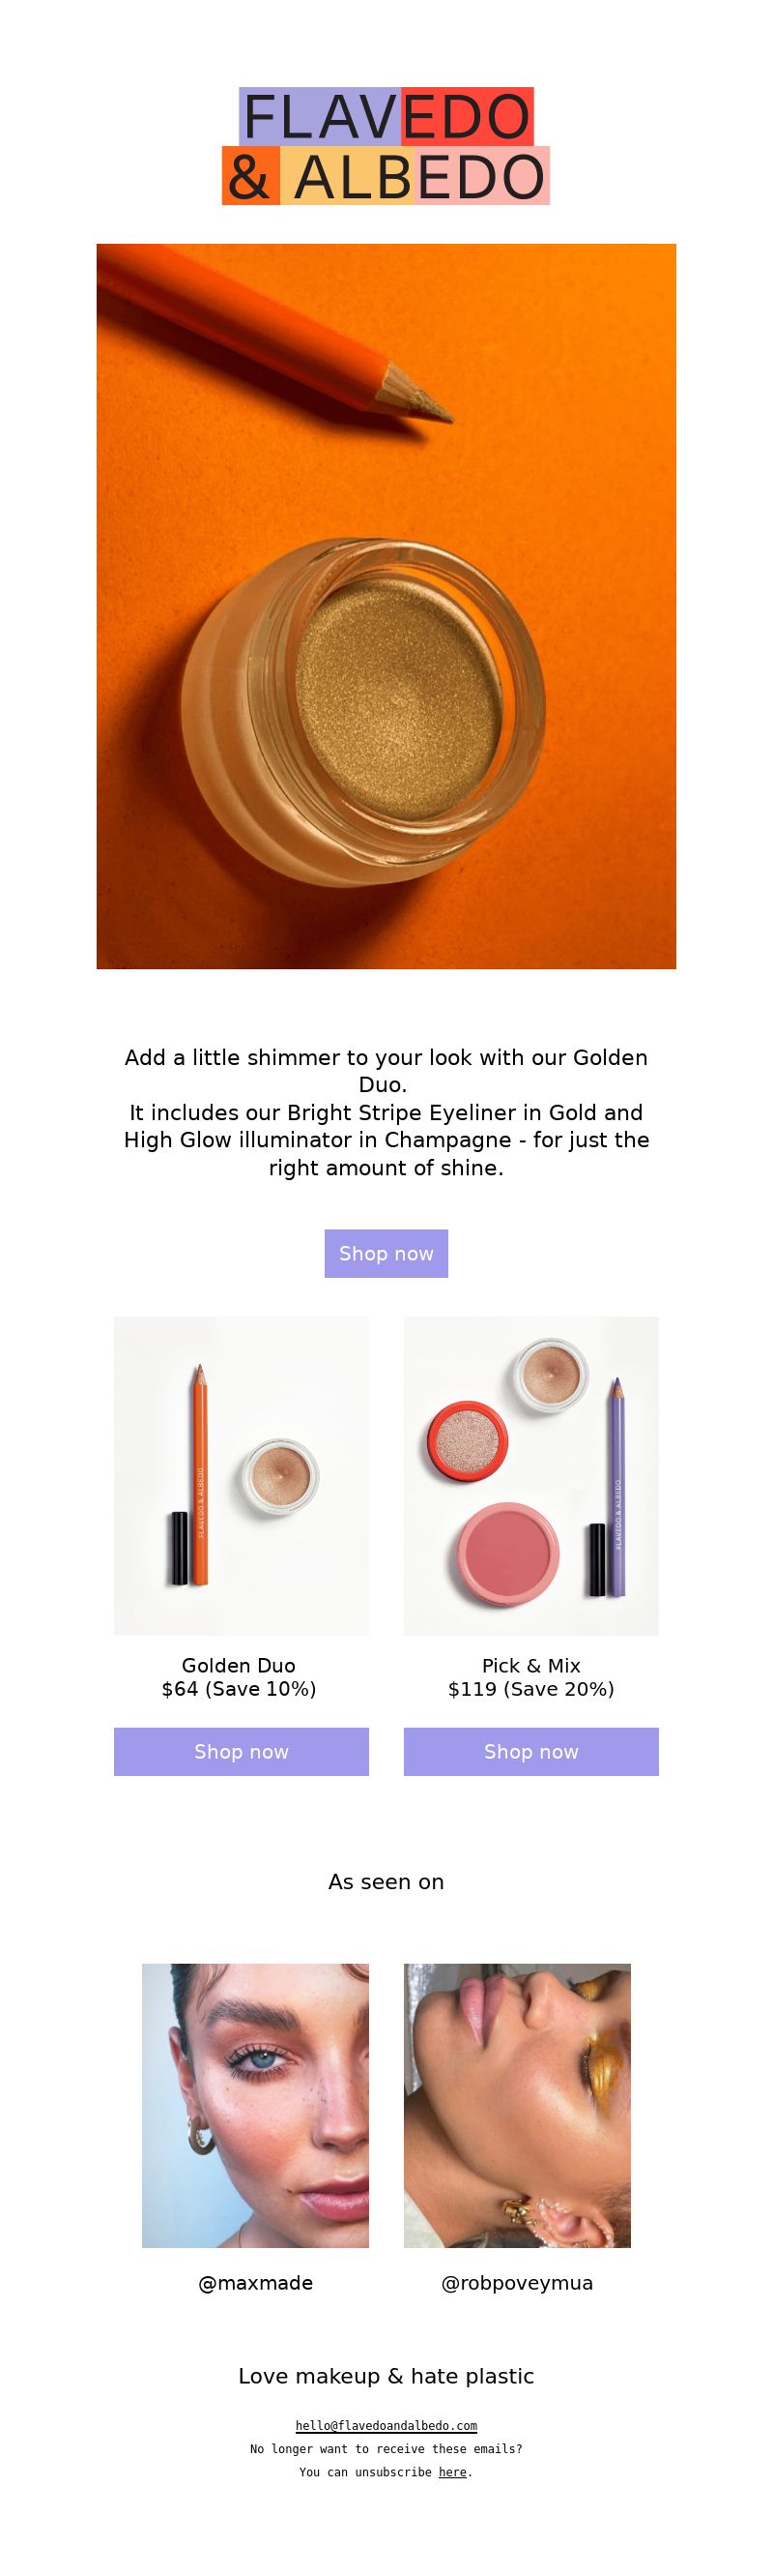This screenshot has height=2576, width=773.
Task: Click the pink blush compact in Pick & Mix
Action: (507, 1554)
